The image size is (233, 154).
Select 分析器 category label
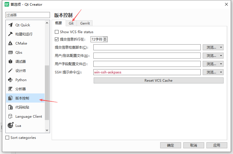click(x=21, y=89)
